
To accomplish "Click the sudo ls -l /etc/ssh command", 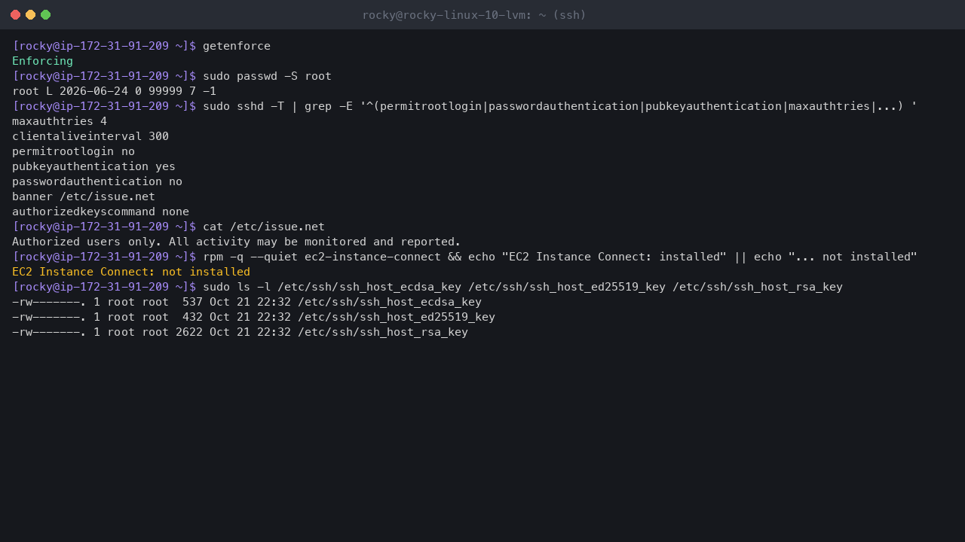I will [522, 287].
